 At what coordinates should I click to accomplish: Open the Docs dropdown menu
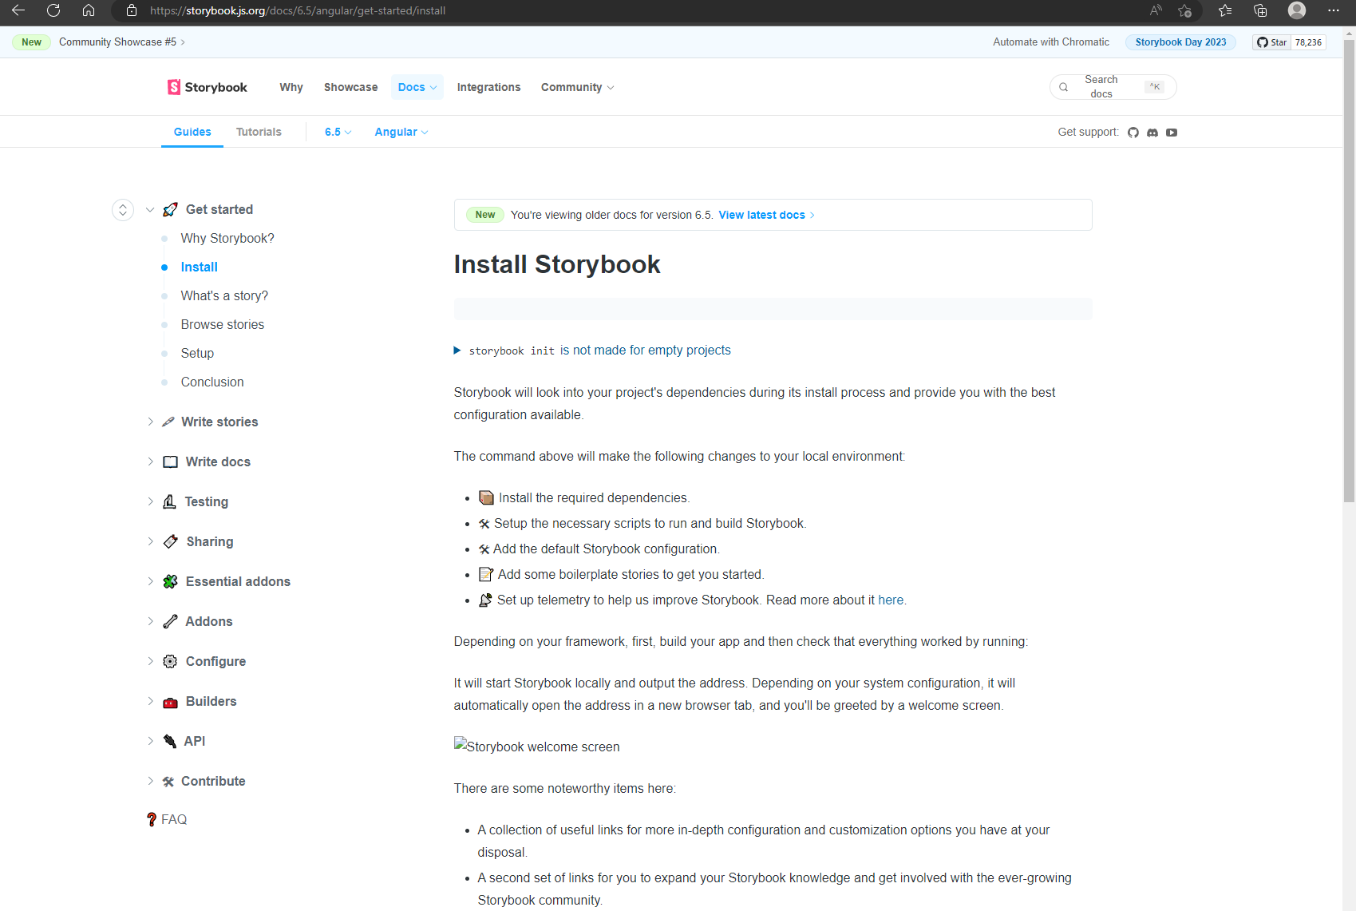416,87
